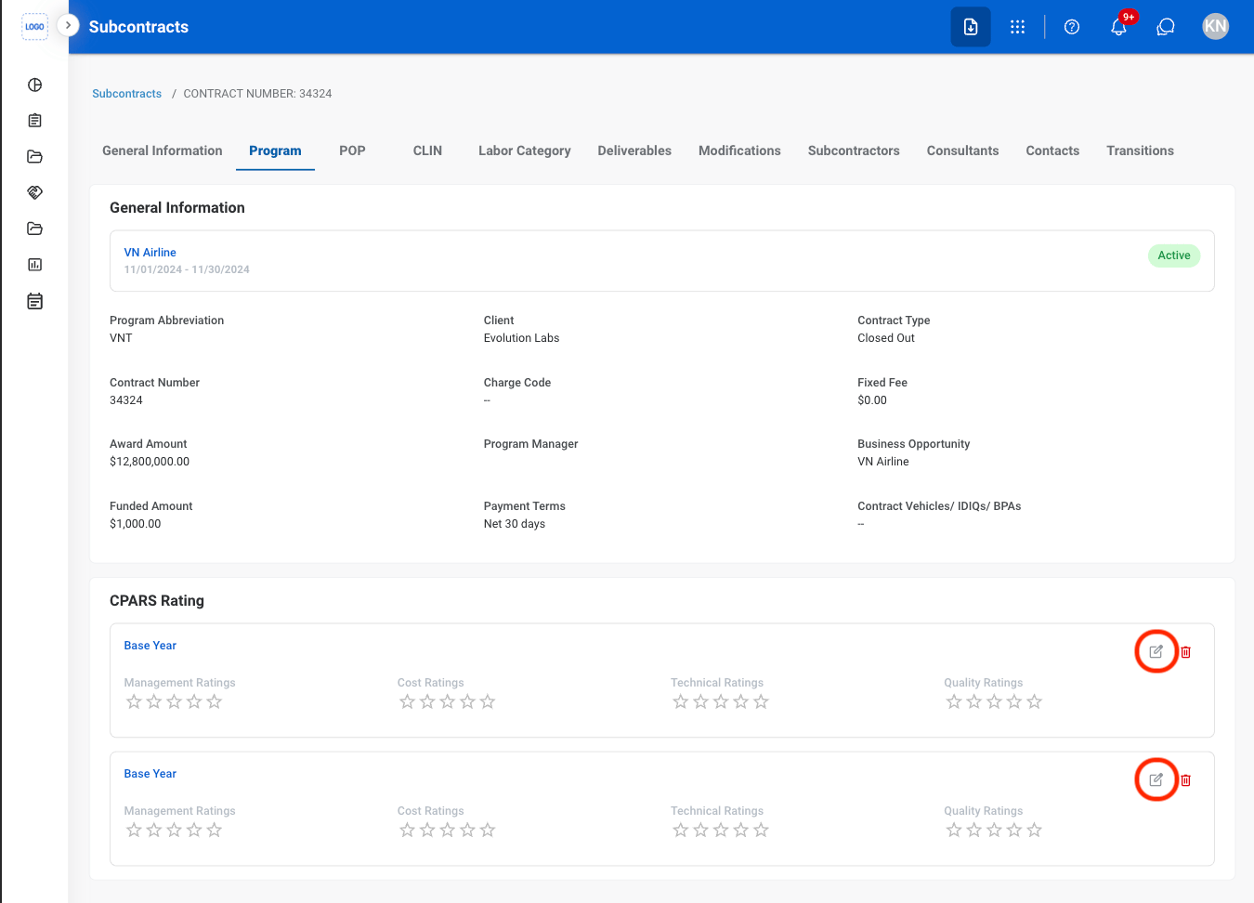Switch to the Subcontractors tab
Image resolution: width=1254 pixels, height=903 pixels.
pos(854,150)
